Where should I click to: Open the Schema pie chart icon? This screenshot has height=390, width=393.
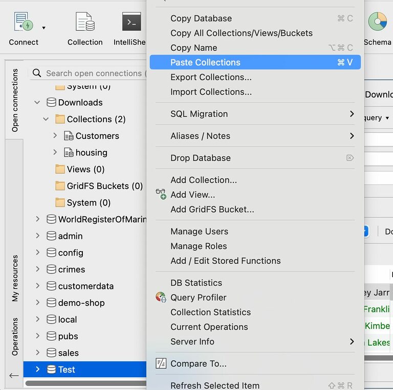pyautogui.click(x=378, y=22)
